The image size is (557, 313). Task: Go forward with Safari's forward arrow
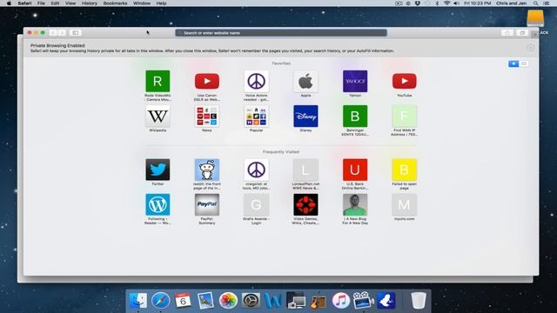(62, 33)
